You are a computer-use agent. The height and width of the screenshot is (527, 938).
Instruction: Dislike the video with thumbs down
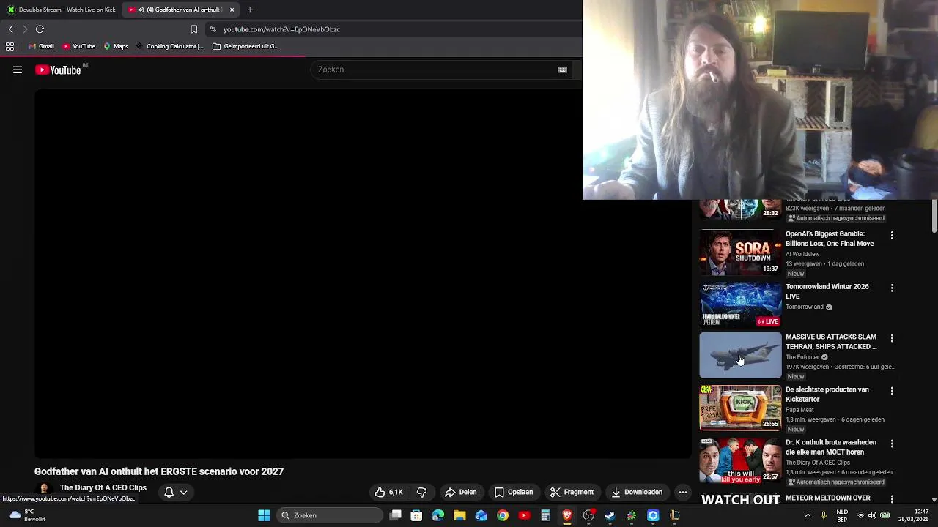point(421,492)
